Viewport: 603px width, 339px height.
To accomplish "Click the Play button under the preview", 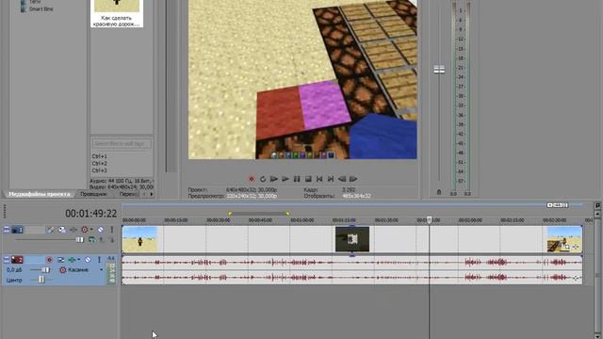I will pos(285,179).
